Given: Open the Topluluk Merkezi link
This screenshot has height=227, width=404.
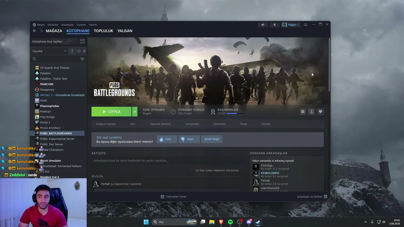Looking at the screenshot, I should tap(160, 124).
